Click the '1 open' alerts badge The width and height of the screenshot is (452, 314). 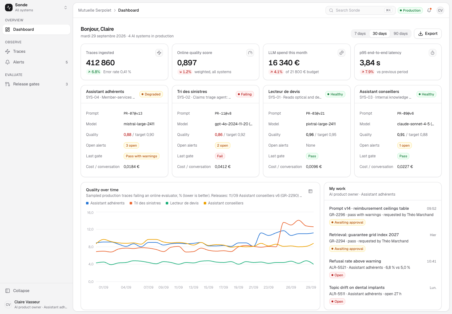404,145
